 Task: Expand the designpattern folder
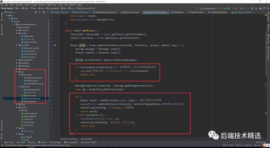[17, 60]
